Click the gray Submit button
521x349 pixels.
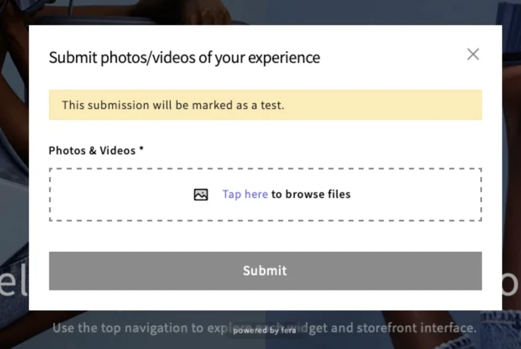click(265, 271)
